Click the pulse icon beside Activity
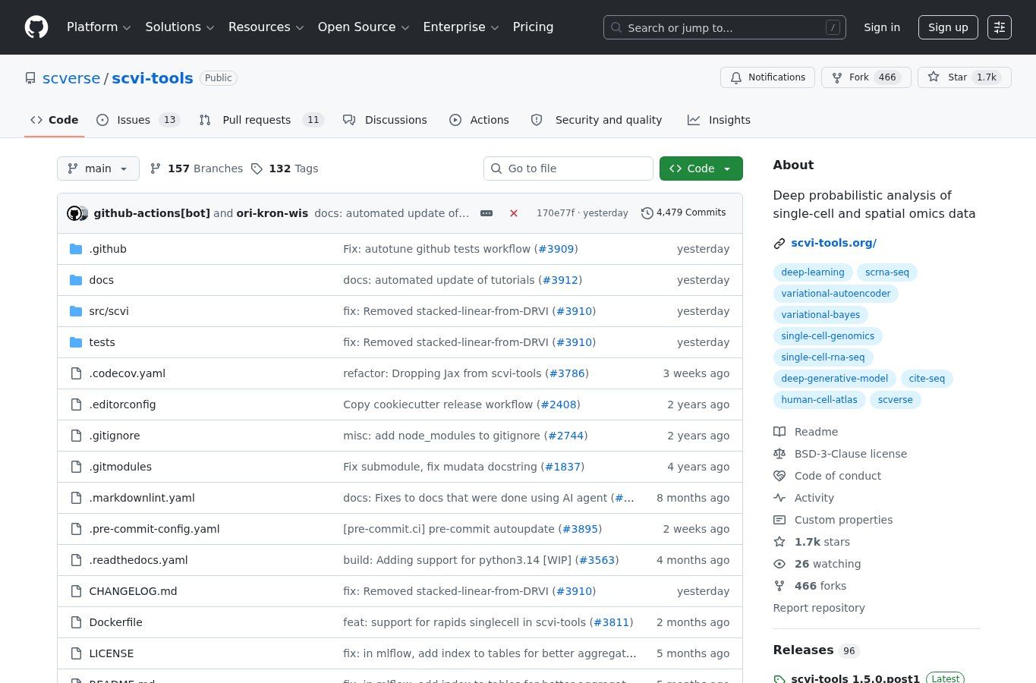 [779, 498]
